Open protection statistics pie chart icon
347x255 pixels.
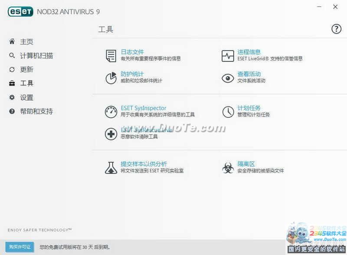tap(111, 78)
